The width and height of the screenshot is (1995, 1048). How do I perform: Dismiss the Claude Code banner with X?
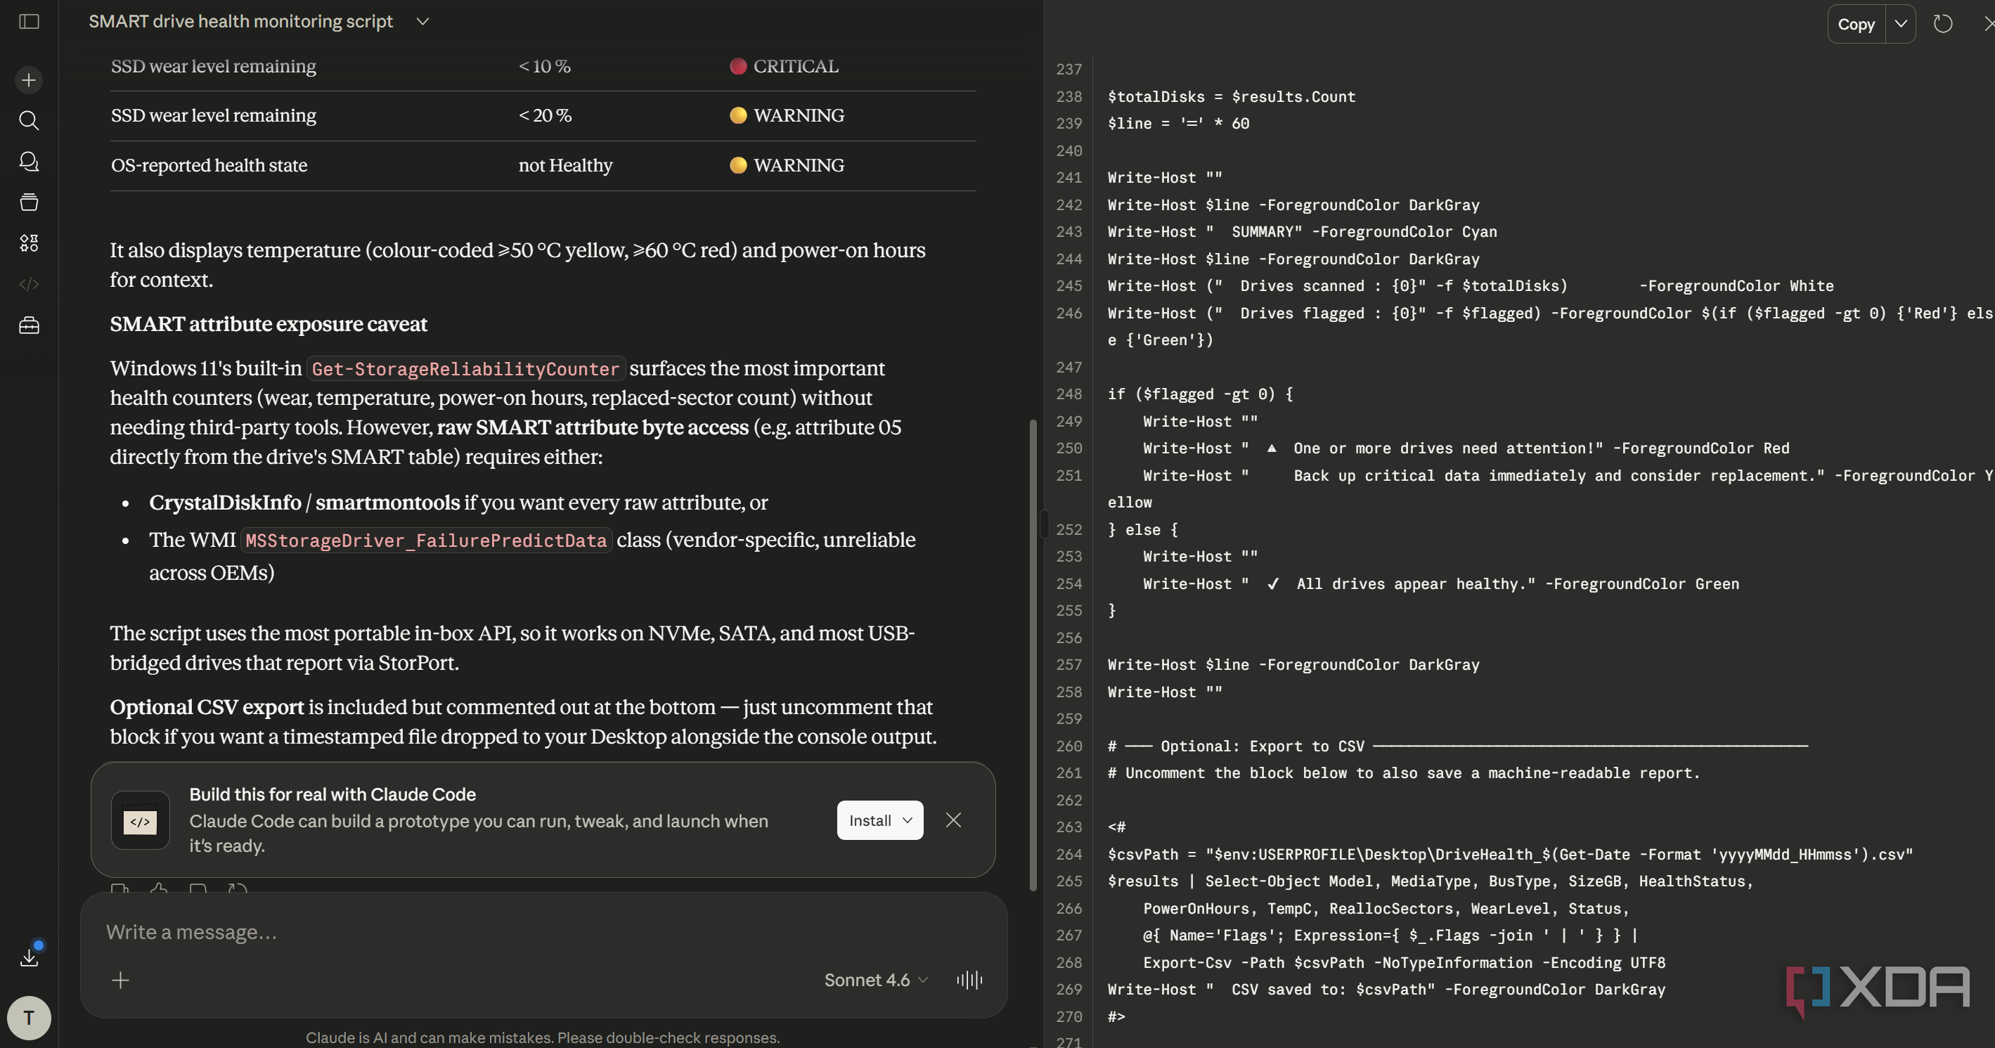(953, 820)
